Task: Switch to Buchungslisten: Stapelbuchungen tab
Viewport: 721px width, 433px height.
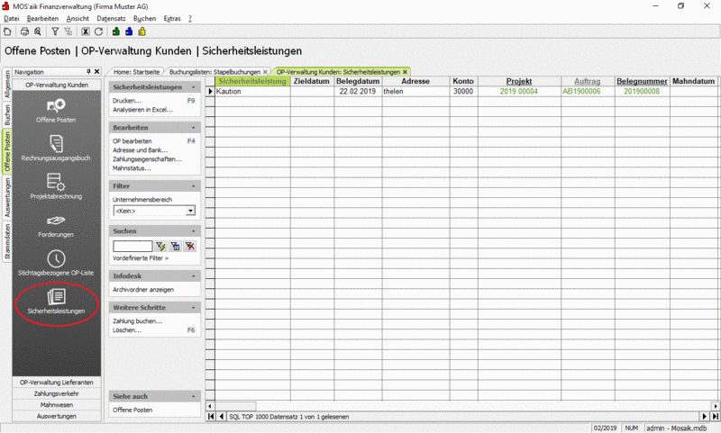Action: click(x=214, y=72)
